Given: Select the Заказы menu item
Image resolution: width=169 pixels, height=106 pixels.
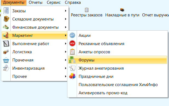Looking at the screenshot, I should [x=35, y=11].
